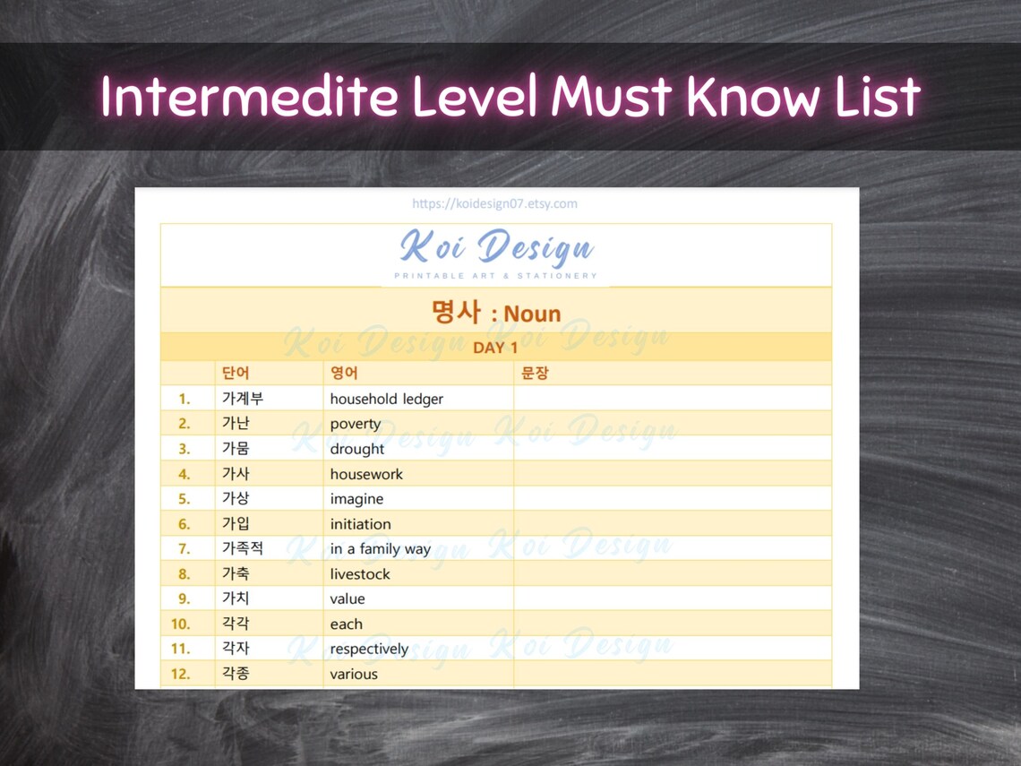Click the Intermedite Level Must Know List title
The width and height of the screenshot is (1021, 766).
pyautogui.click(x=510, y=98)
